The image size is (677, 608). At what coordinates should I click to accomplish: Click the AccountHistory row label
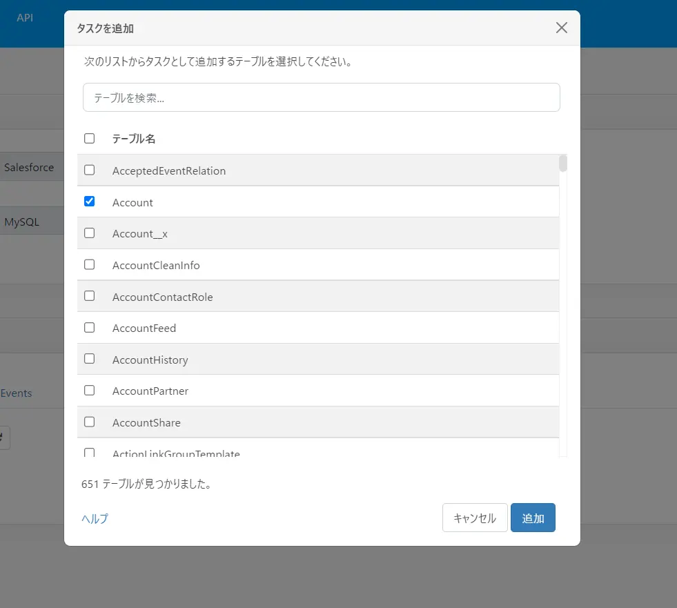click(150, 360)
